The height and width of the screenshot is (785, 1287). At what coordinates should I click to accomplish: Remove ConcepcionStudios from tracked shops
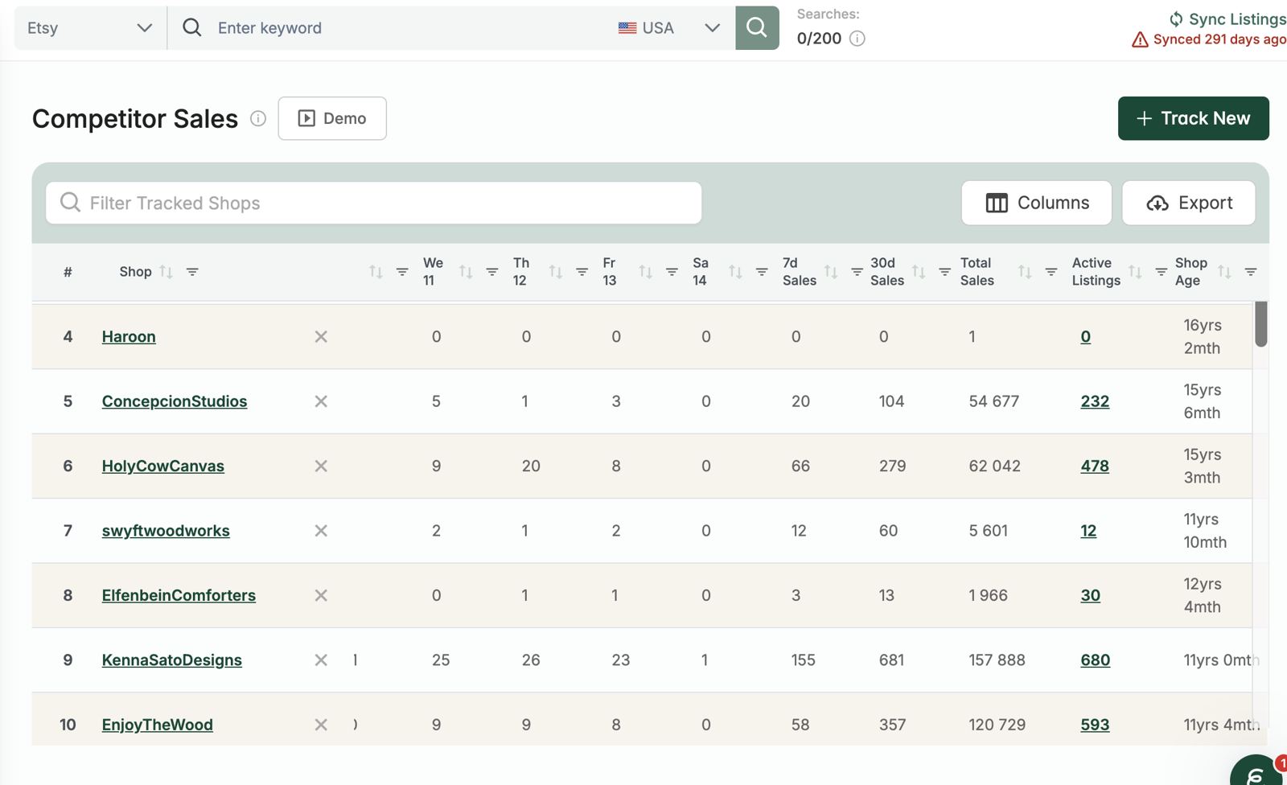point(321,401)
